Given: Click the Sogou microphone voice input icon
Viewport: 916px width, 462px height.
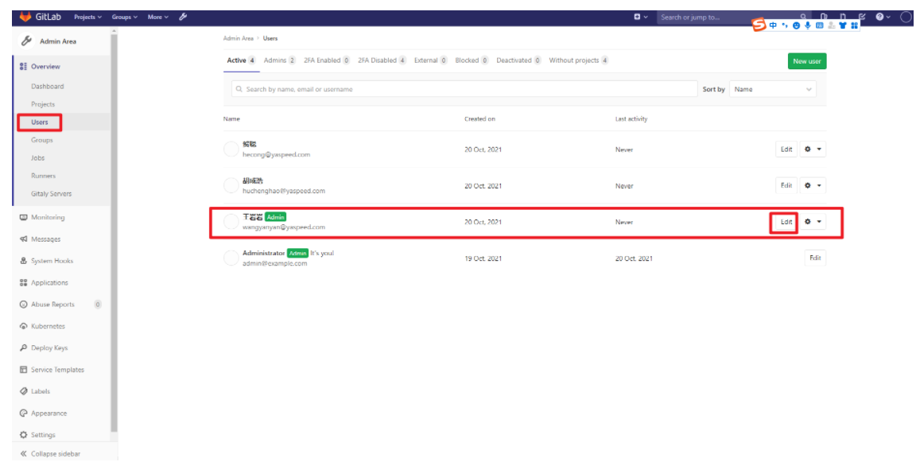Looking at the screenshot, I should tap(808, 26).
